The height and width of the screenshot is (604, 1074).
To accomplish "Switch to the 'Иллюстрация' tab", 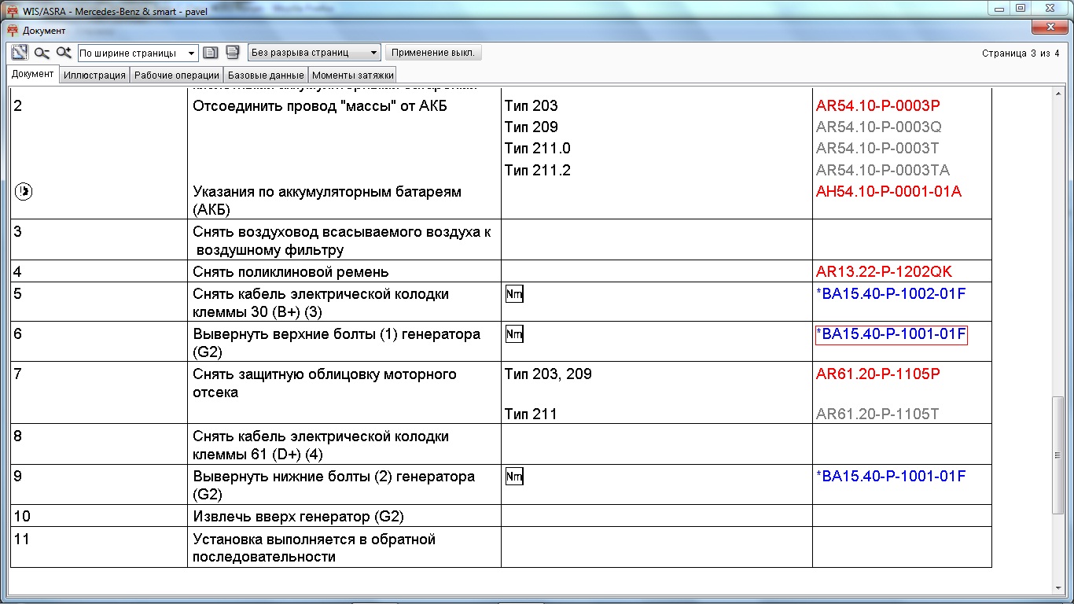I will click(94, 75).
